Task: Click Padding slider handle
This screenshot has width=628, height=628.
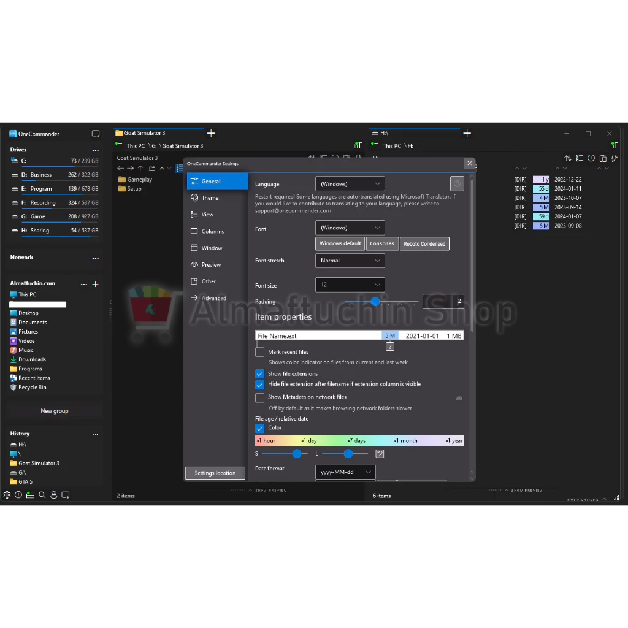Action: (375, 301)
